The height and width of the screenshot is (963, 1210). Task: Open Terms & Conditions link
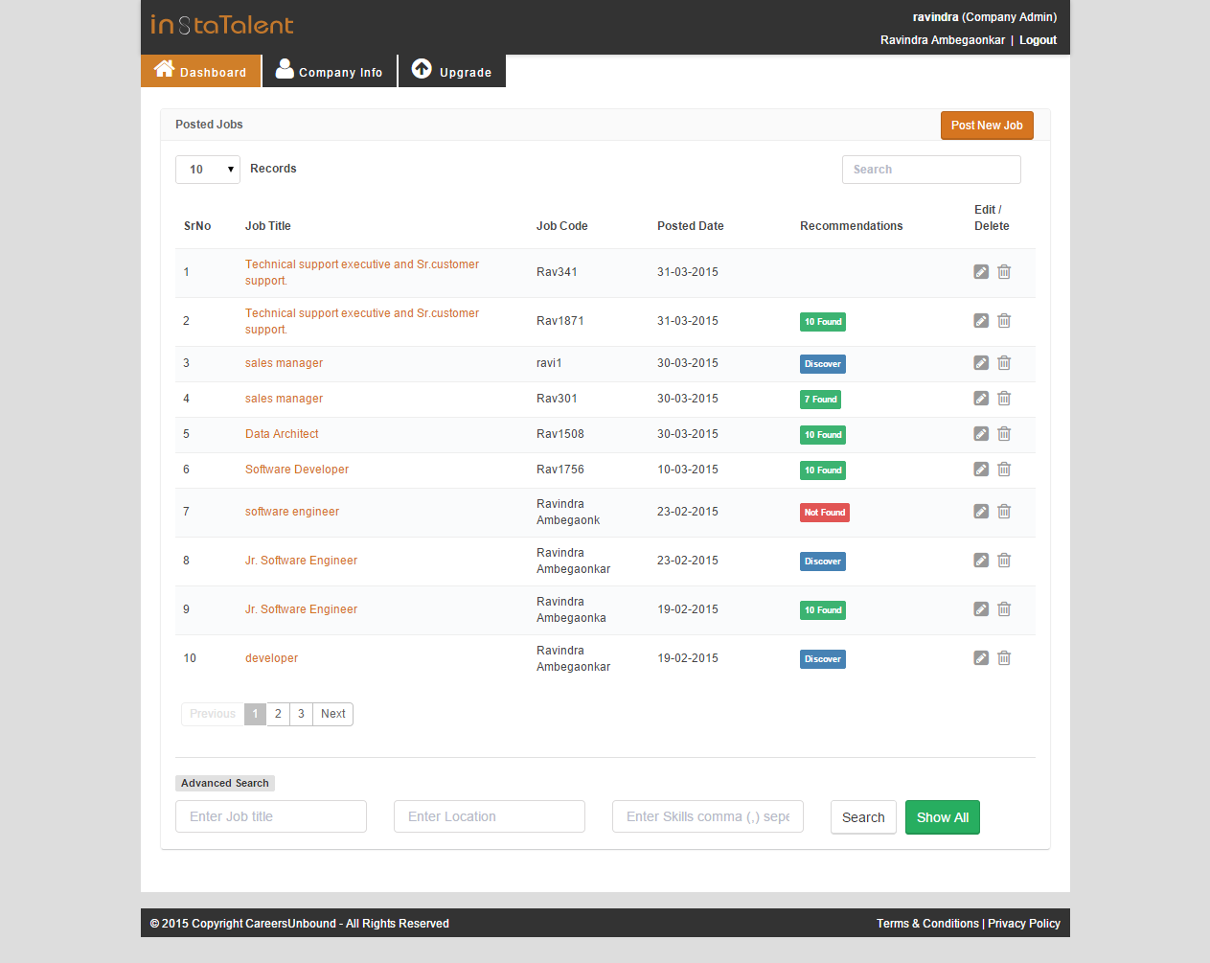pos(927,924)
